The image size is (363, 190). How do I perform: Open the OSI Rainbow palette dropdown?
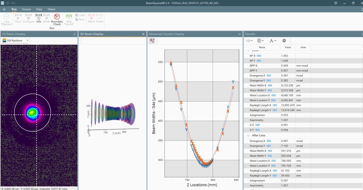pyautogui.click(x=16, y=41)
